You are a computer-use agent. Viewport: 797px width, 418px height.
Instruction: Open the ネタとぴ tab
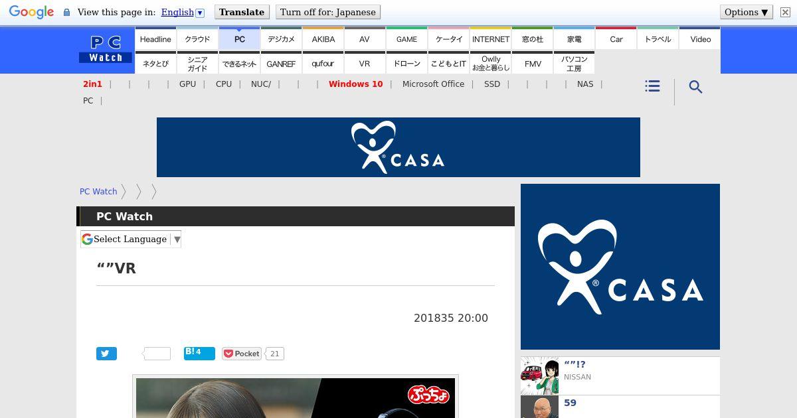click(155, 64)
